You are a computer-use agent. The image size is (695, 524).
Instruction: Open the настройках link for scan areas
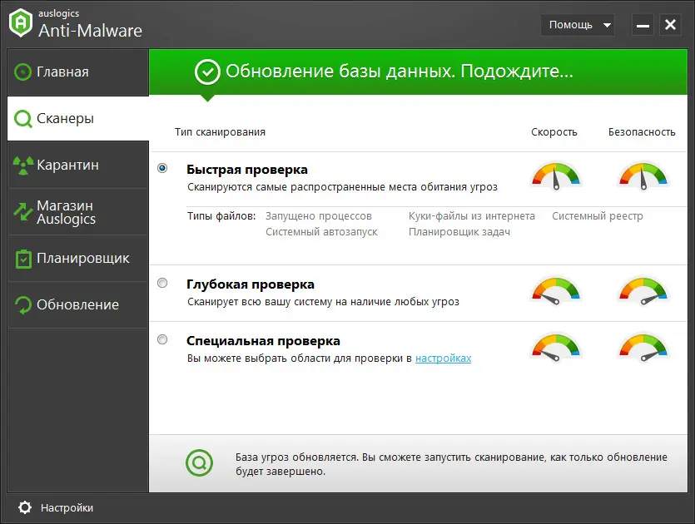pos(441,358)
